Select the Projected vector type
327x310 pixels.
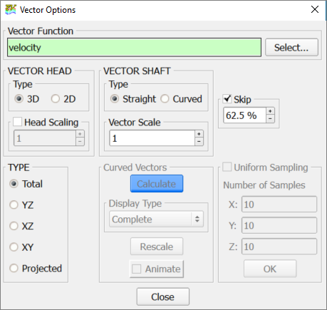click(x=14, y=268)
